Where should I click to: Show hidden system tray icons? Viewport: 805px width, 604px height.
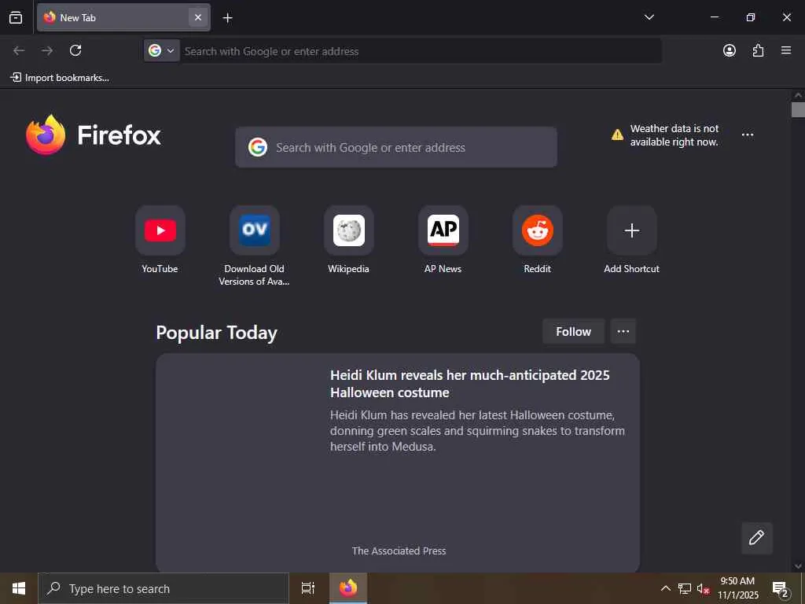(665, 588)
